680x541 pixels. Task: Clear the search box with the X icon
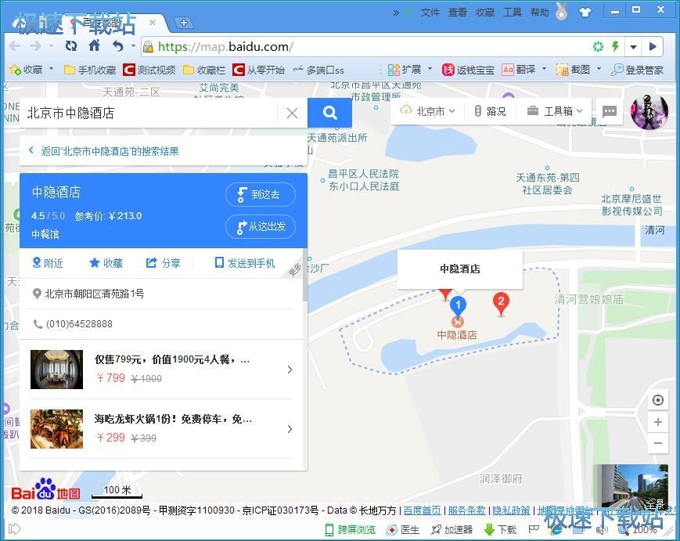click(293, 114)
